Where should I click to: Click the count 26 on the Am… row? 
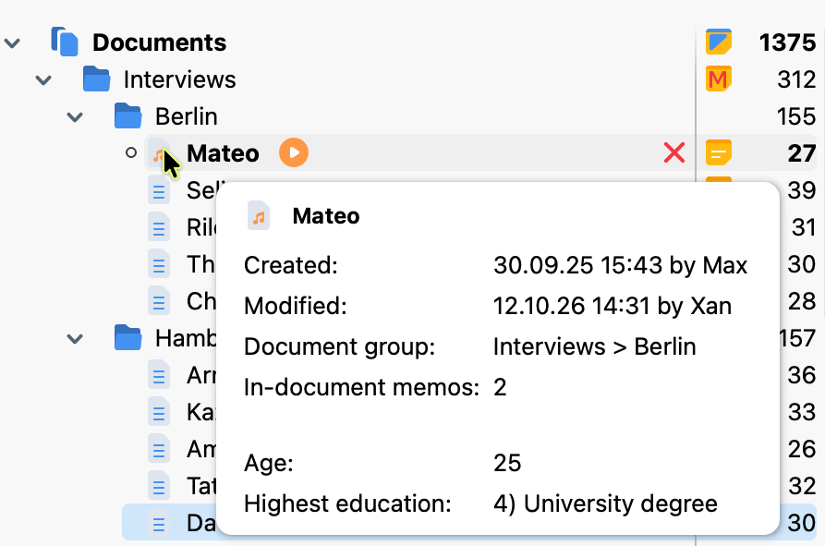(802, 449)
